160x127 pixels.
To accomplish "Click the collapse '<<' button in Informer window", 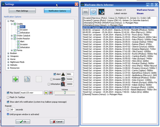I will (x=86, y=12).
